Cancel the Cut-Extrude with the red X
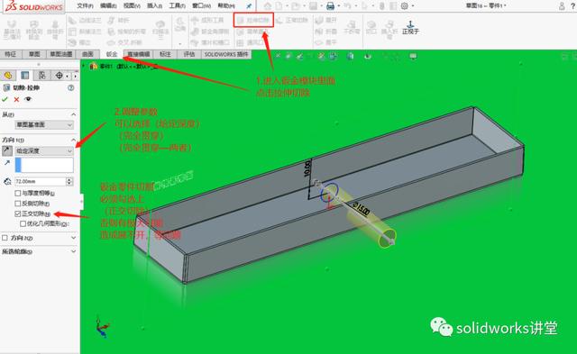Image resolution: width=577 pixels, height=354 pixels. tap(16, 99)
